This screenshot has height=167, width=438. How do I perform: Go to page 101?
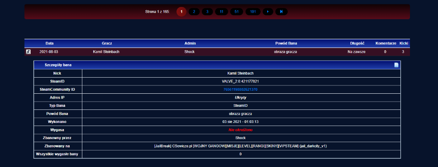point(253,12)
